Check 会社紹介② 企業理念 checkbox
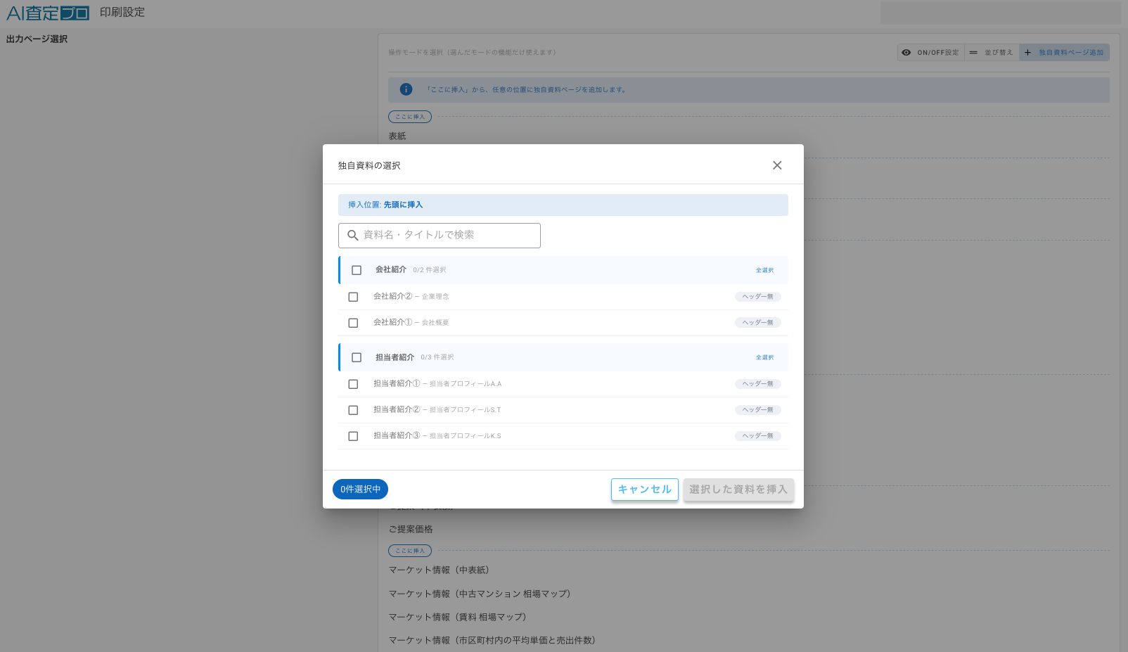The image size is (1128, 652). pyautogui.click(x=353, y=297)
